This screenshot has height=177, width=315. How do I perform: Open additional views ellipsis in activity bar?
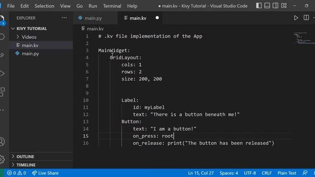coord(2,110)
